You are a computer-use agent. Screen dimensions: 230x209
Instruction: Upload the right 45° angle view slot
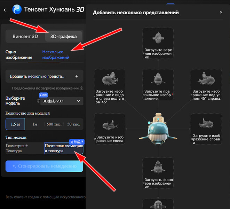point(206,85)
